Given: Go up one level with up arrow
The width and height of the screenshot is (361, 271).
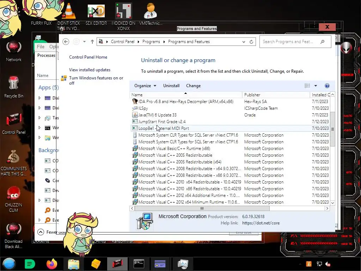Looking at the screenshot, I should [92, 42].
